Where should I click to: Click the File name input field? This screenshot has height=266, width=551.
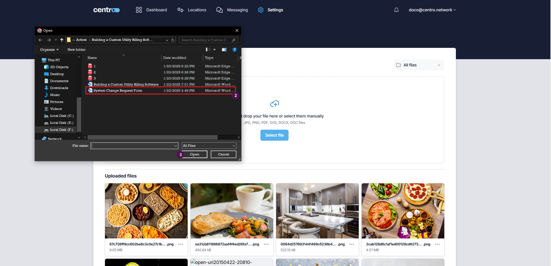pyautogui.click(x=133, y=146)
